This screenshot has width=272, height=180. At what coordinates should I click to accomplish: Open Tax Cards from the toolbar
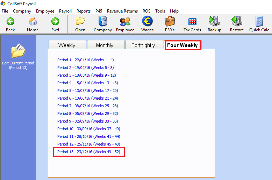click(x=192, y=22)
